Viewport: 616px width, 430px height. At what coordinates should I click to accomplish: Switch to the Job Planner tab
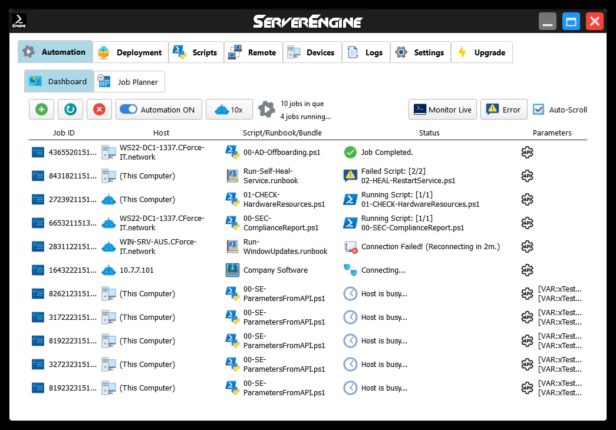pos(129,82)
